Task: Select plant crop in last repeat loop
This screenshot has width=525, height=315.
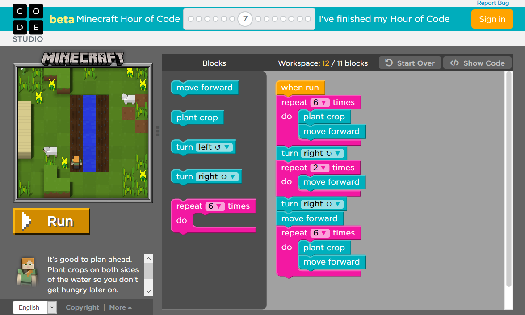Action: click(324, 248)
